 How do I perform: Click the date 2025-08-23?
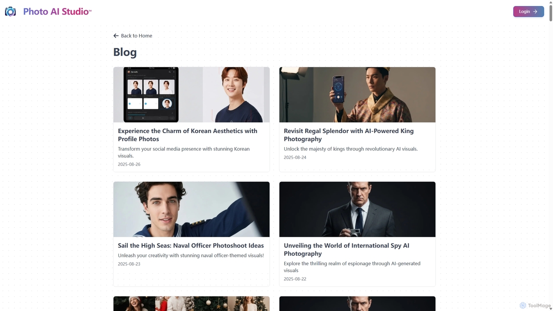click(x=129, y=264)
